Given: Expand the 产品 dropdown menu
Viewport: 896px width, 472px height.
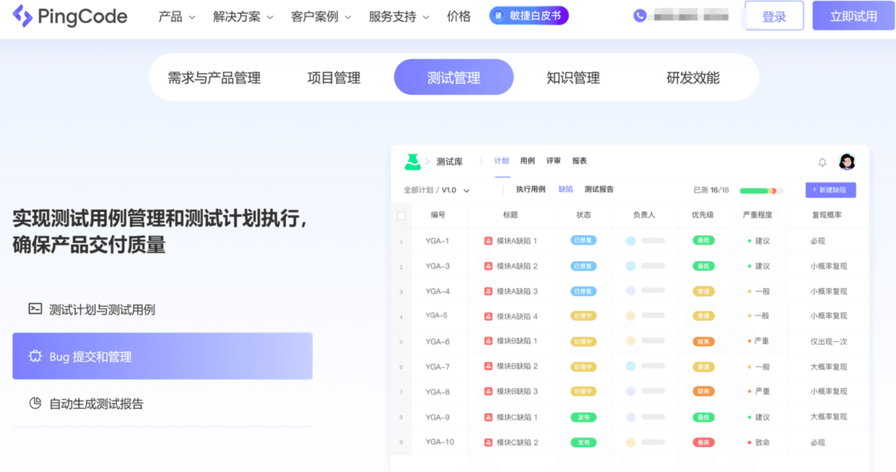Looking at the screenshot, I should pyautogui.click(x=177, y=17).
